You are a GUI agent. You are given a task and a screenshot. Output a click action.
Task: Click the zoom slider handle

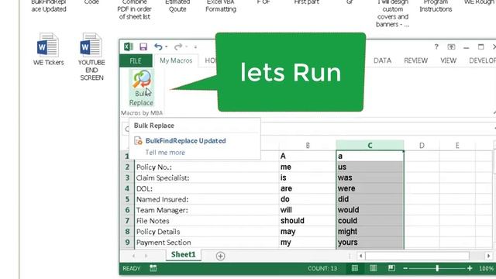[437, 268]
